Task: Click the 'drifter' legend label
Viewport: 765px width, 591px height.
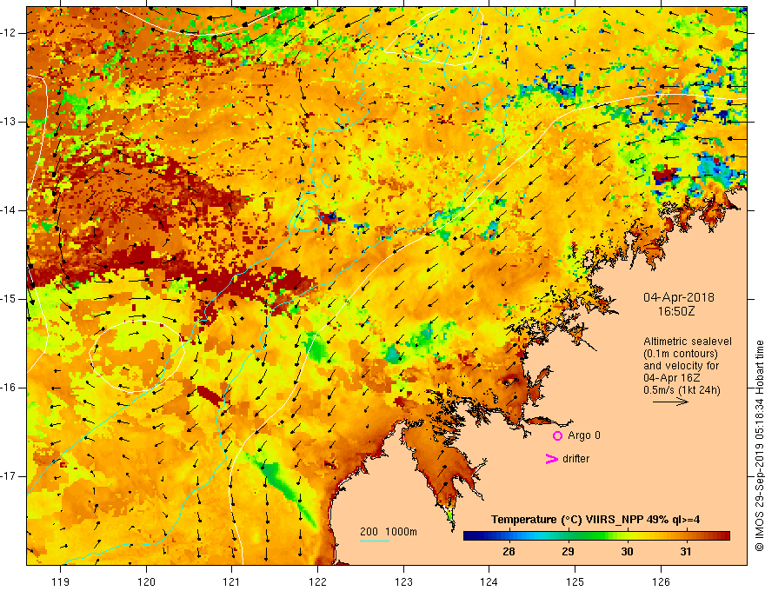Action: pyautogui.click(x=575, y=459)
